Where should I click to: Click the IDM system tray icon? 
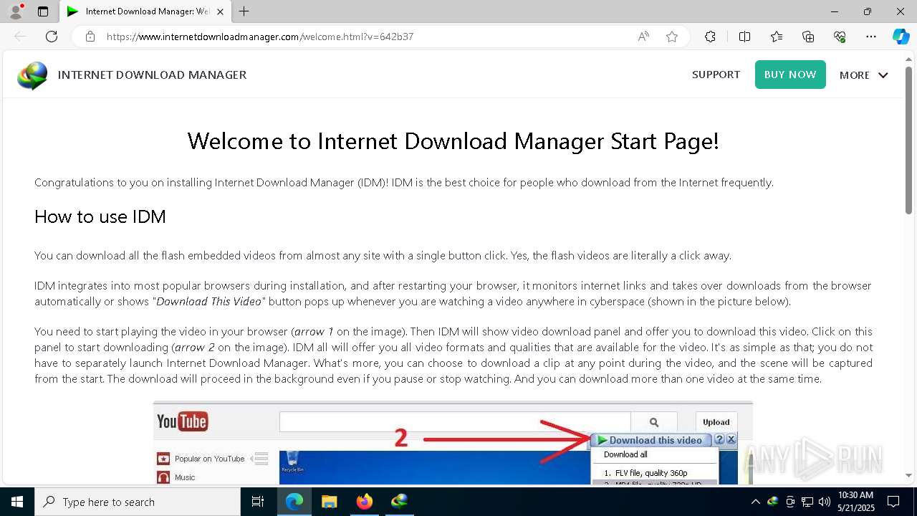(772, 502)
